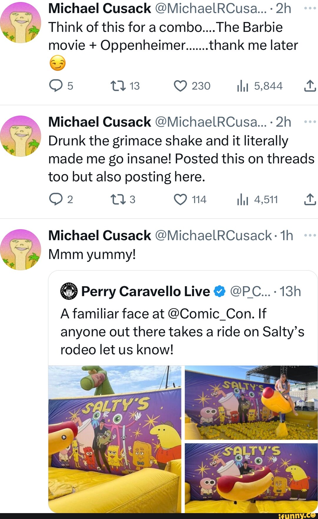Open Michael Cusack avatar on grimace tweet
This screenshot has height=519, width=318.
21,136
